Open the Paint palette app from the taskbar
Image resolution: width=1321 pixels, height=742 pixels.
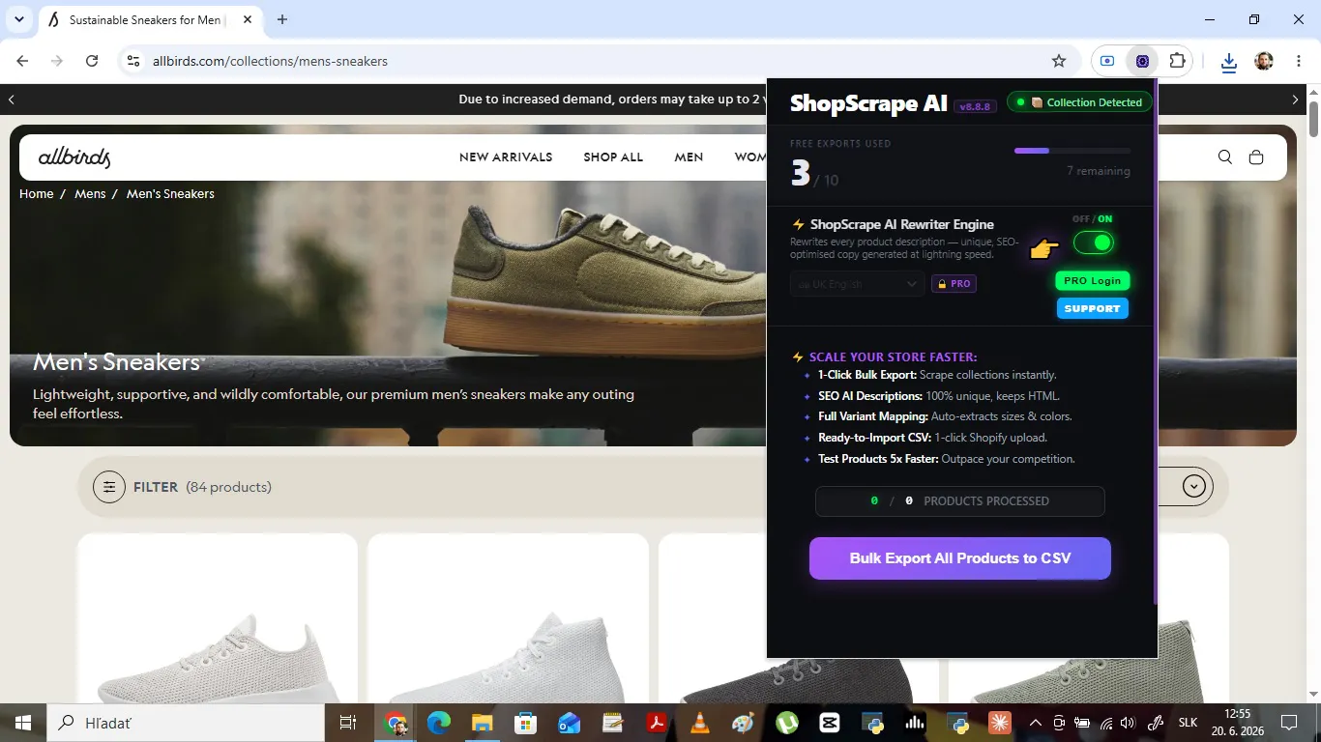[x=743, y=723]
